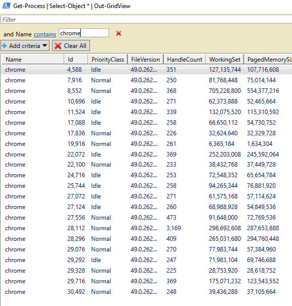Sort by HandleCount column header
Viewport: 292px width, 306px height.
click(184, 59)
